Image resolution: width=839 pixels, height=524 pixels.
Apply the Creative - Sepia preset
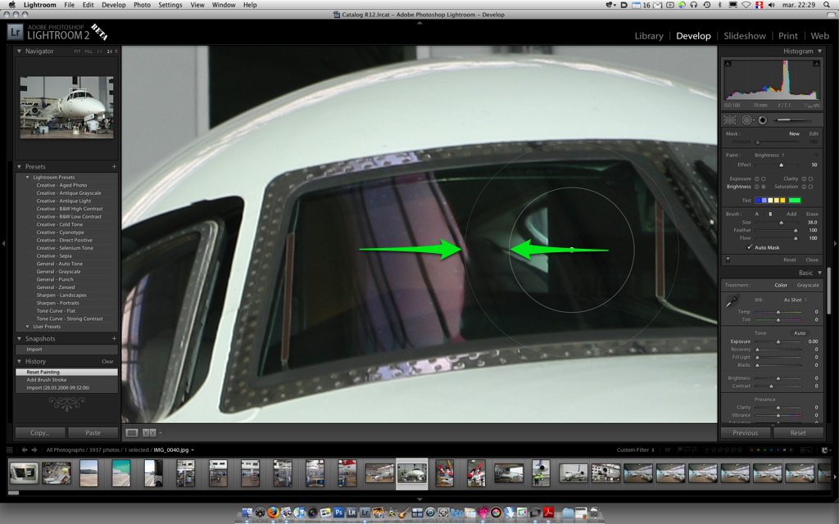tap(55, 256)
